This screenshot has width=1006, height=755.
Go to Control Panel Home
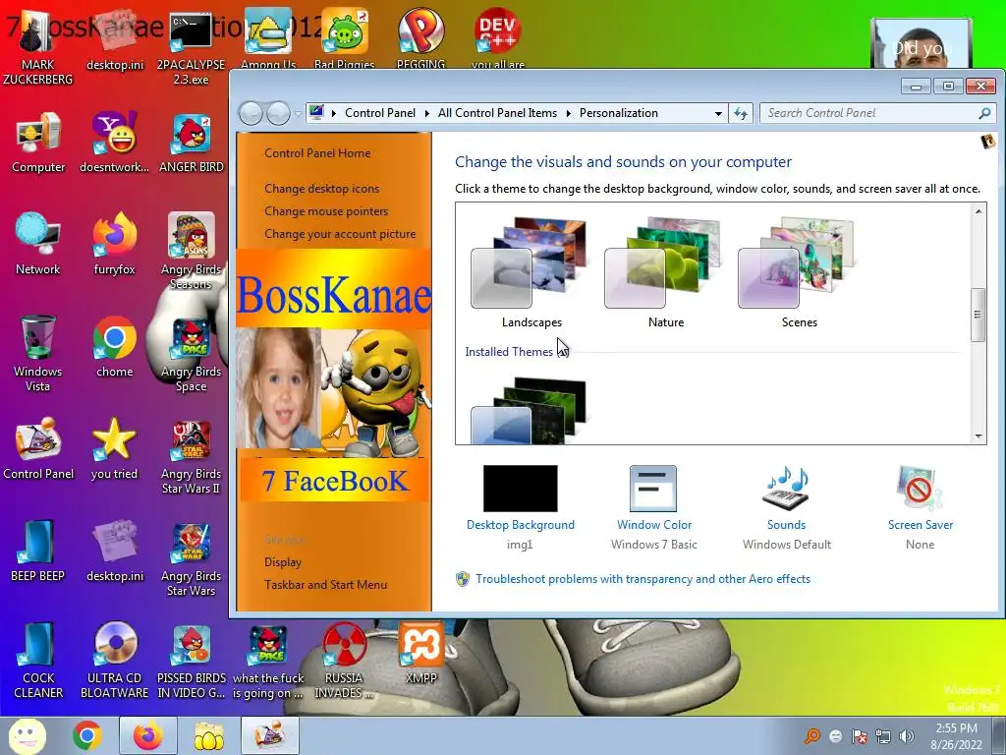317,153
